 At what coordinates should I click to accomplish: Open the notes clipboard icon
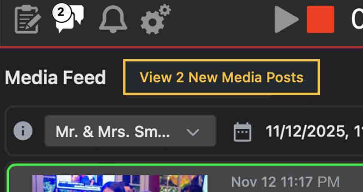pyautogui.click(x=27, y=19)
